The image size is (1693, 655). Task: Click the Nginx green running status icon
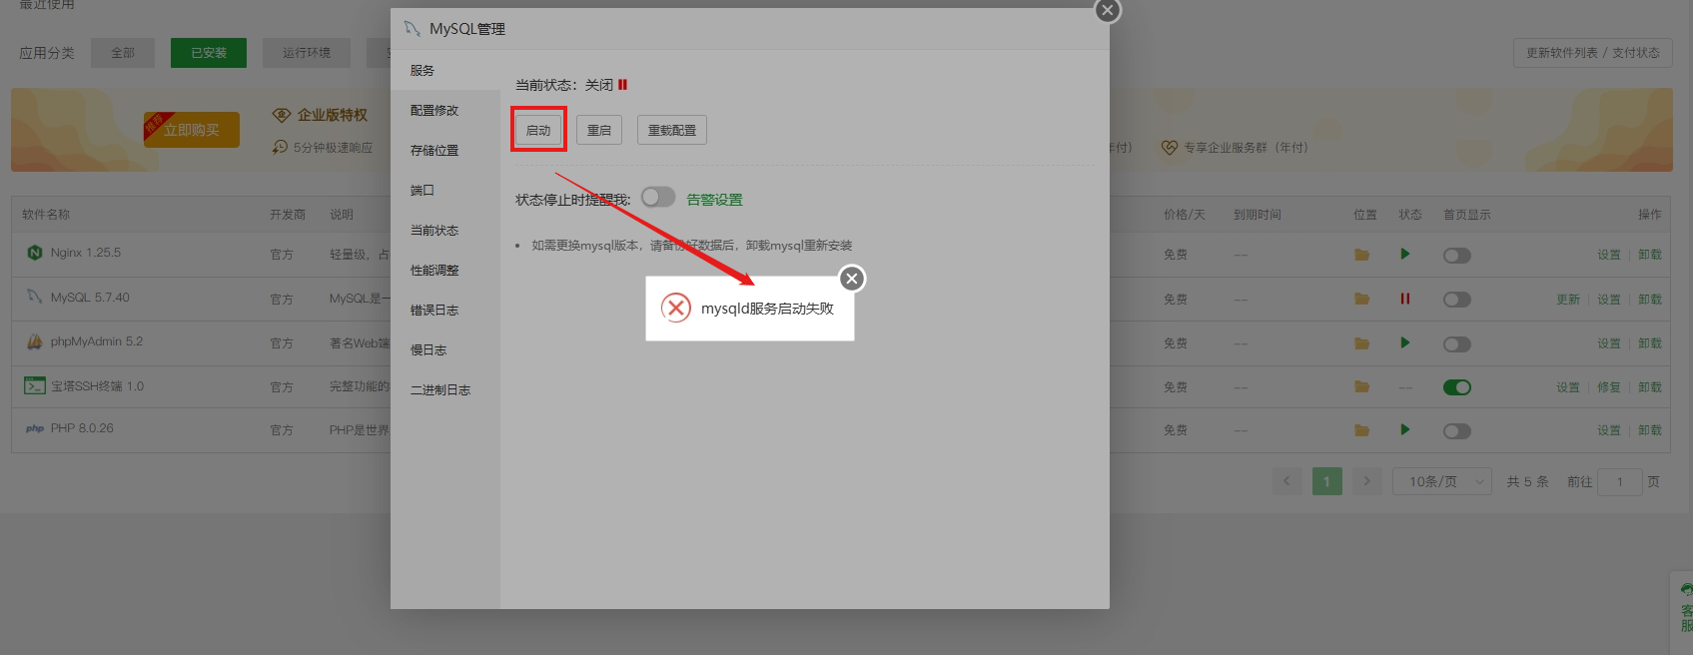(1405, 254)
